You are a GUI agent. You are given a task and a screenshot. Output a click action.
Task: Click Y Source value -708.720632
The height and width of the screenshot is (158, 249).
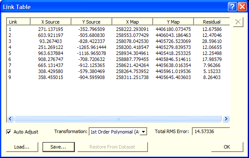[x=92, y=59]
